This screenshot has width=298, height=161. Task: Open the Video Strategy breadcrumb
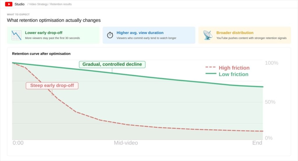(38, 4)
